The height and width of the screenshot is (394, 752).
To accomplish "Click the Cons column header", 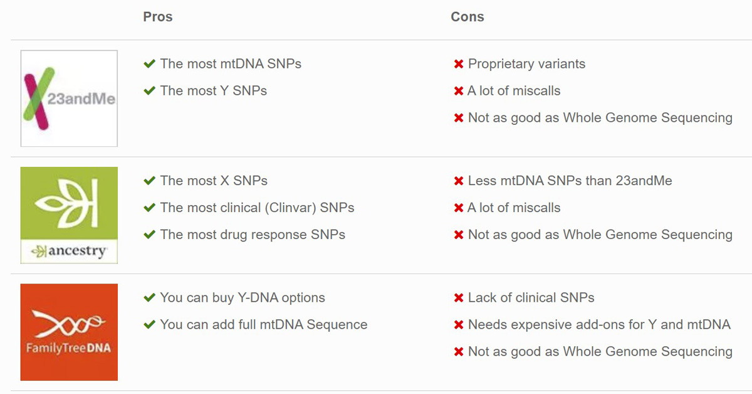I will click(467, 17).
